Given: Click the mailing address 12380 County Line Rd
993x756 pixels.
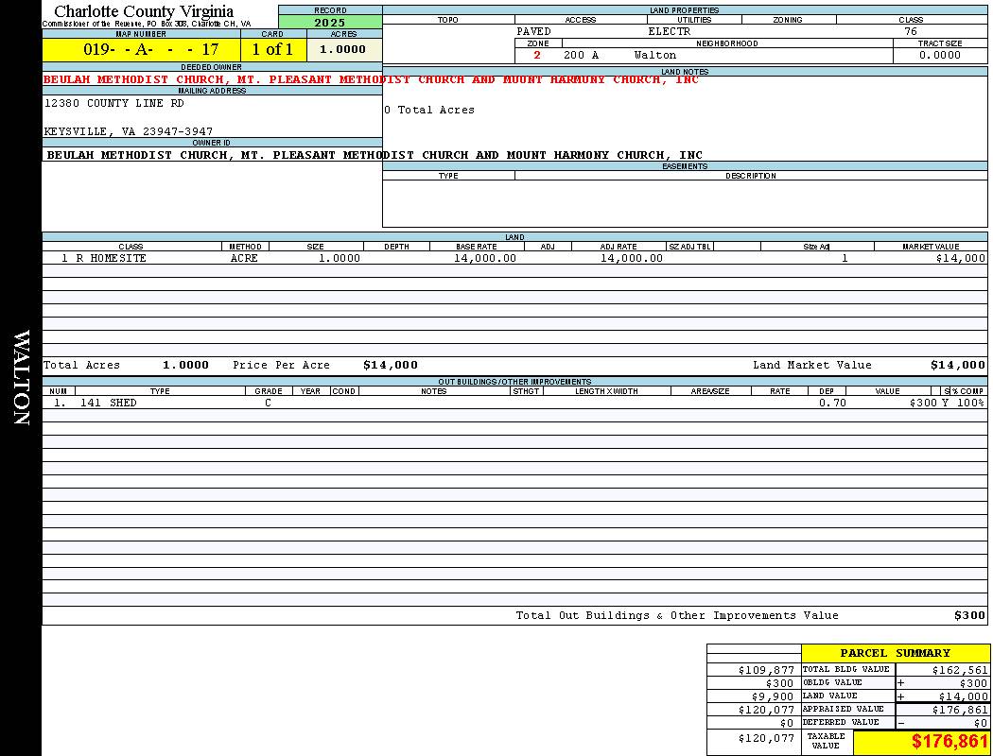Looking at the screenshot, I should [114, 103].
